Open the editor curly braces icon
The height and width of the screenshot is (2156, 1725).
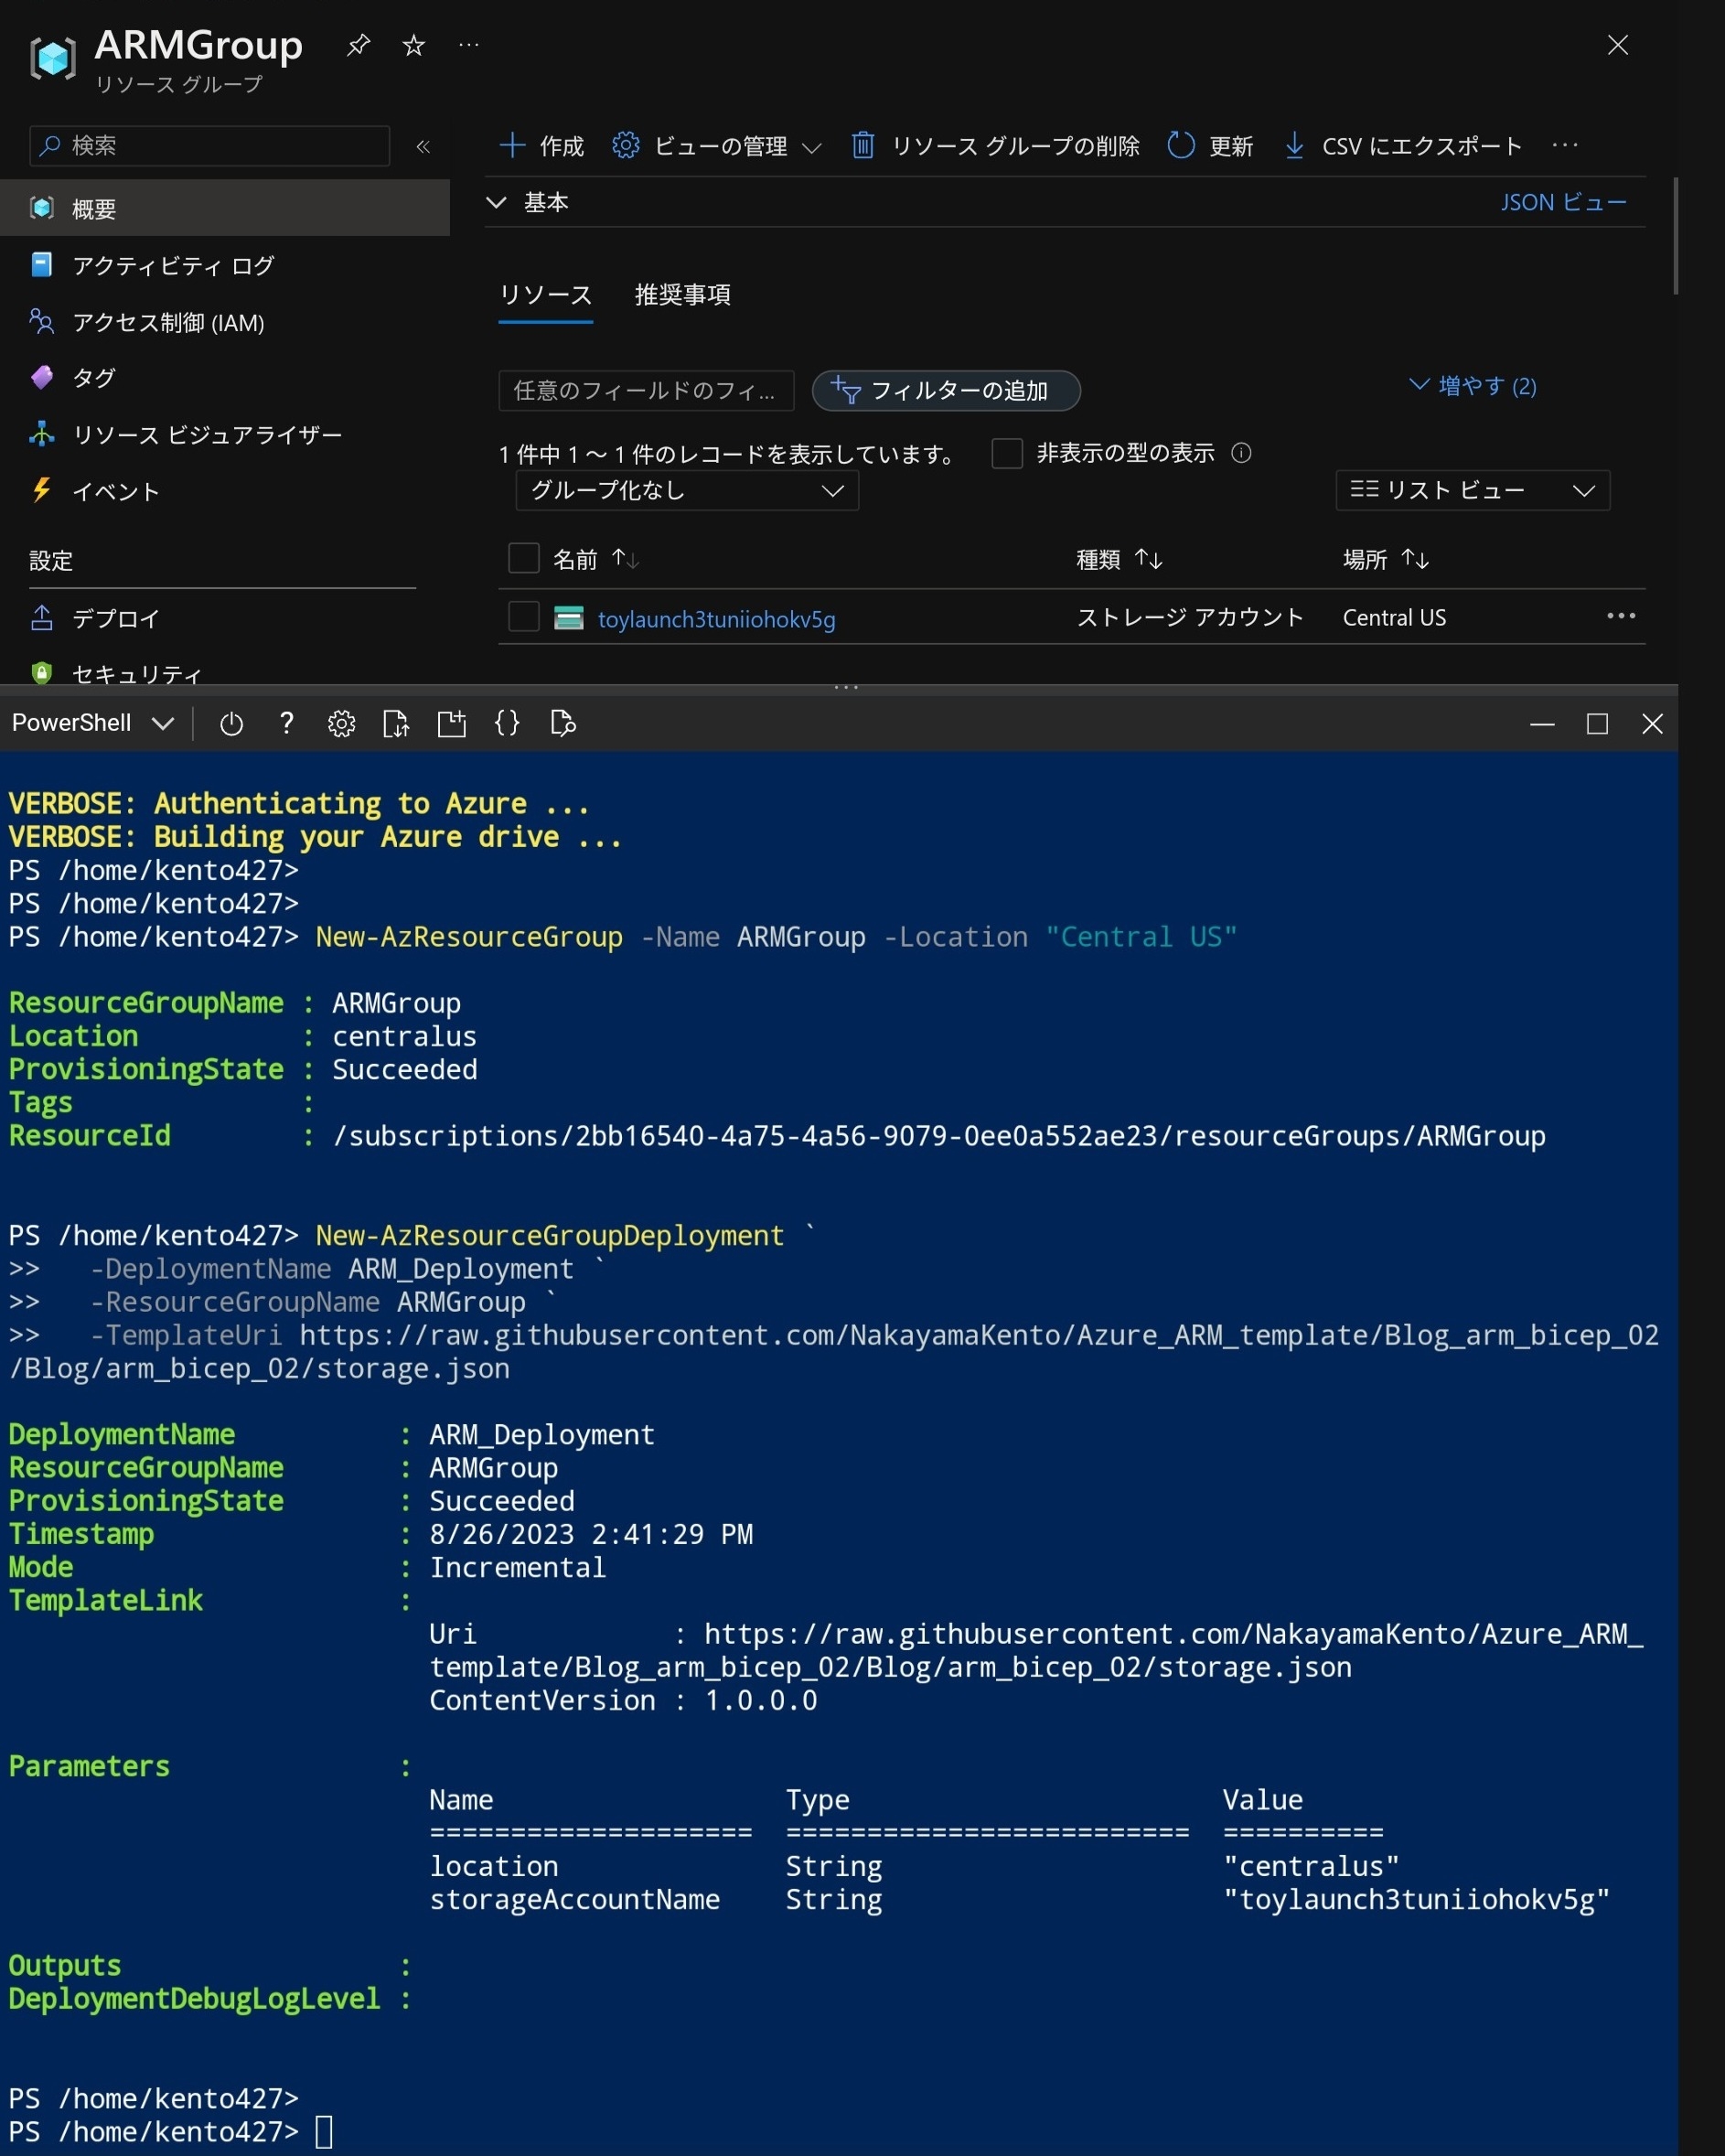[507, 723]
